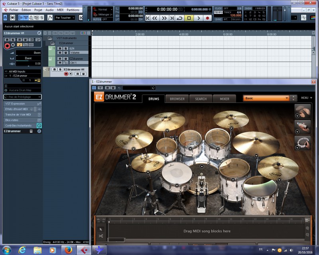Click the shaker percussion thumbnail
Screen dimensions: 319x255
303,127
